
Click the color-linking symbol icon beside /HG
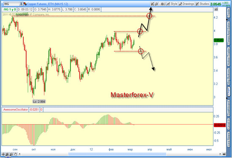coord(25,4)
